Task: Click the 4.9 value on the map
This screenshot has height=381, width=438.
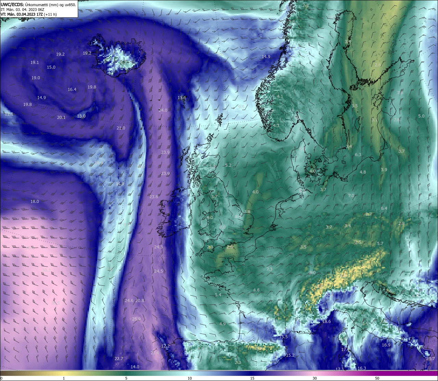Action: tap(222, 324)
